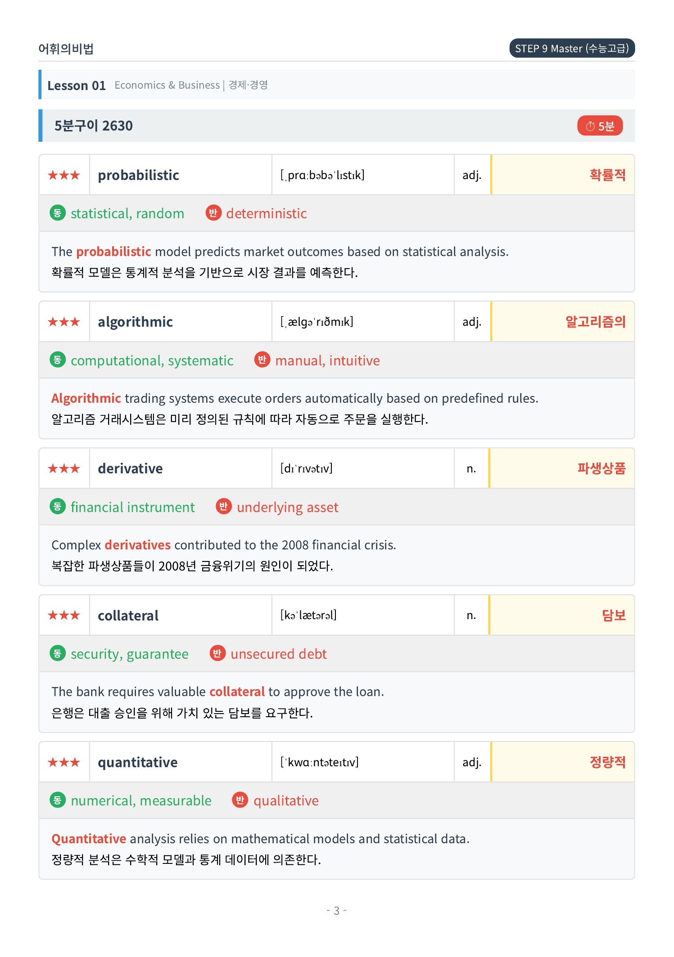Click the three-star rating for 'collateral'
The height and width of the screenshot is (957, 674).
(64, 615)
